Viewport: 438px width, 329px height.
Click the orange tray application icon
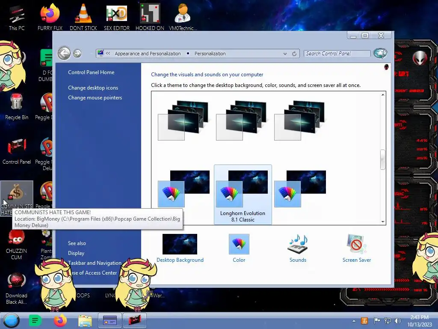coord(364,321)
